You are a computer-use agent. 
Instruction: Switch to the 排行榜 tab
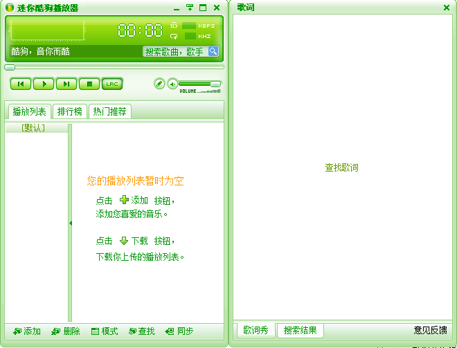[x=70, y=111]
